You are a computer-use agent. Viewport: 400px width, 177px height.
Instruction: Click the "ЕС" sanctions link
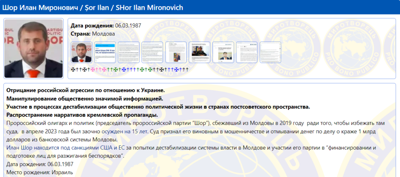point(121,148)
